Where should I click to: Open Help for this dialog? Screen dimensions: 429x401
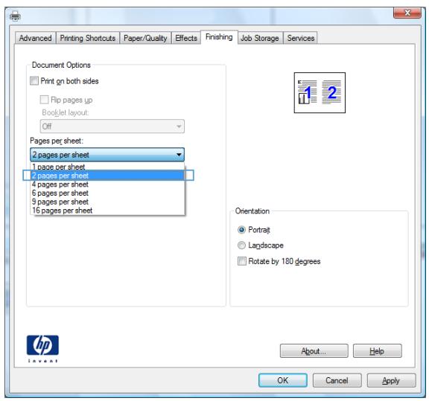378,350
